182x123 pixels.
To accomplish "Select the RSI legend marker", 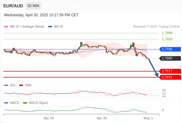I will coord(6,85).
